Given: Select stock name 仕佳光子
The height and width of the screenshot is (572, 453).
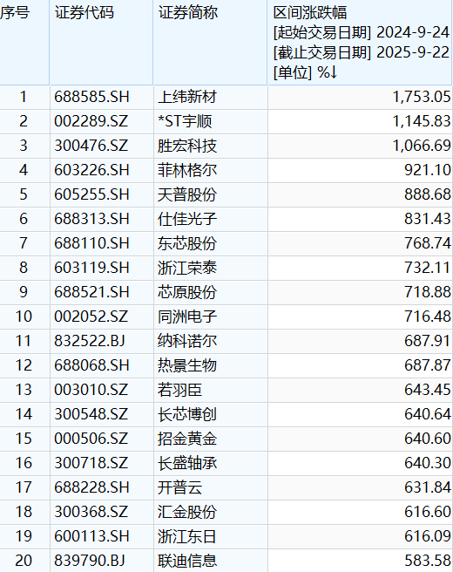Looking at the screenshot, I should coord(187,219).
